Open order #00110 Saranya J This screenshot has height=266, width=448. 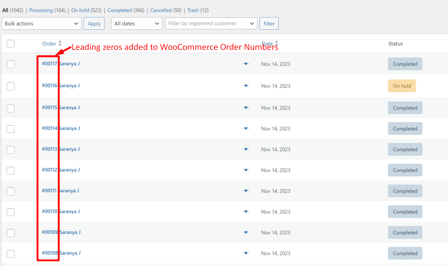61,211
